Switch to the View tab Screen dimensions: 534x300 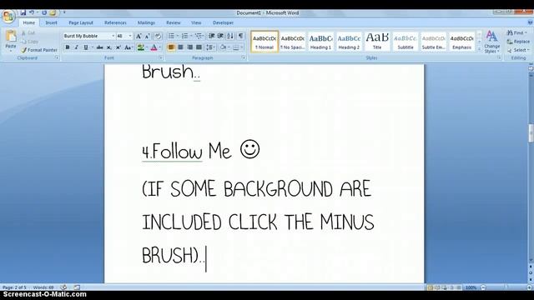point(196,22)
